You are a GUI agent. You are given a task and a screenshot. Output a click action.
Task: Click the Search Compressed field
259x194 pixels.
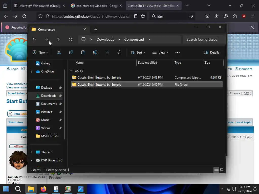[x=204, y=39]
